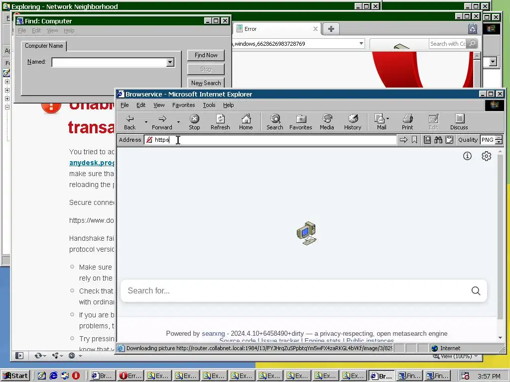510x382 pixels.
Task: Click the Mail toolbar button
Action: 380,122
